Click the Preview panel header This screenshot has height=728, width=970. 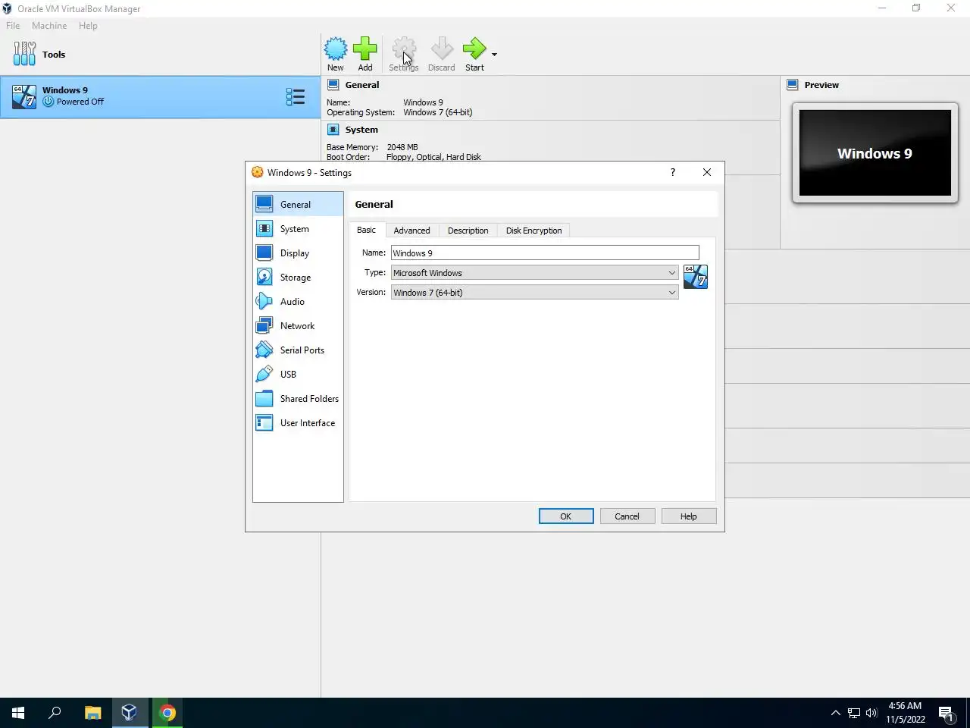tap(821, 85)
